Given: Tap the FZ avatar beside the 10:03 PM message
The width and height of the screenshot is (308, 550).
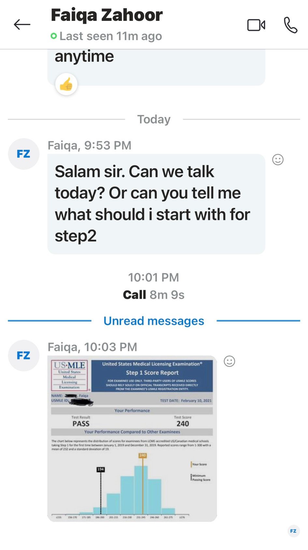Looking at the screenshot, I should click(x=23, y=355).
